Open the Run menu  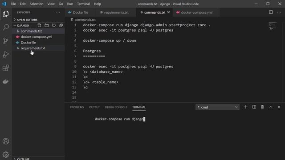(70, 4)
